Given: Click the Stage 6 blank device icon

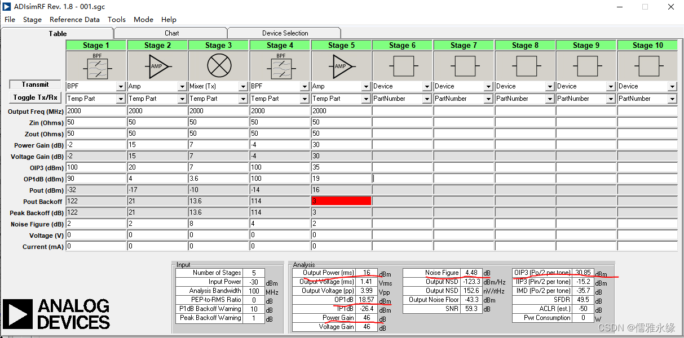Looking at the screenshot, I should point(403,65).
